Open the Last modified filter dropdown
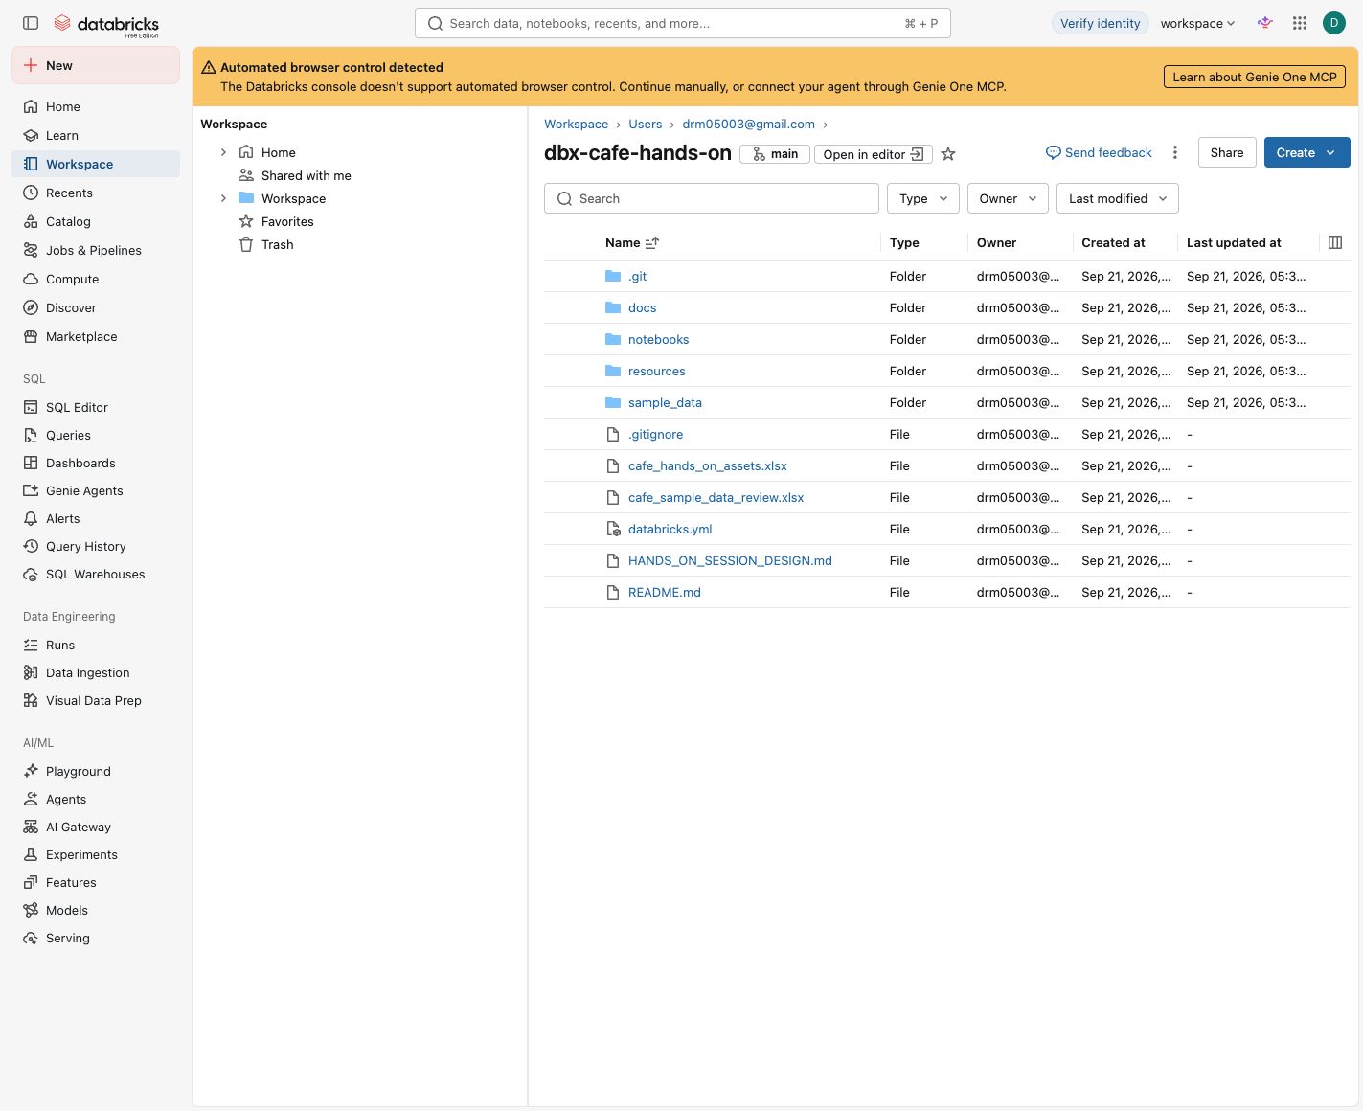 [x=1118, y=198]
